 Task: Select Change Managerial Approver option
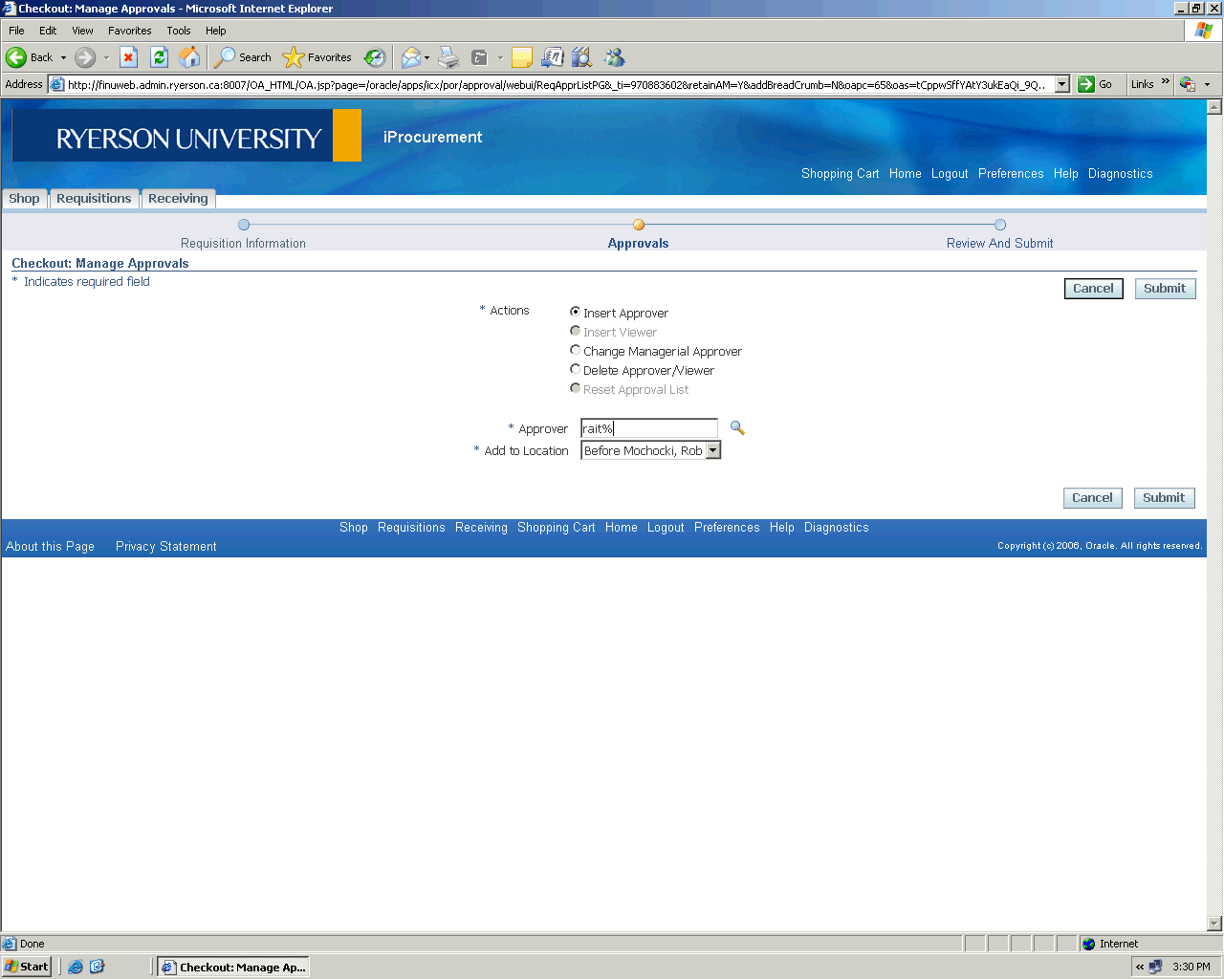[x=575, y=350]
